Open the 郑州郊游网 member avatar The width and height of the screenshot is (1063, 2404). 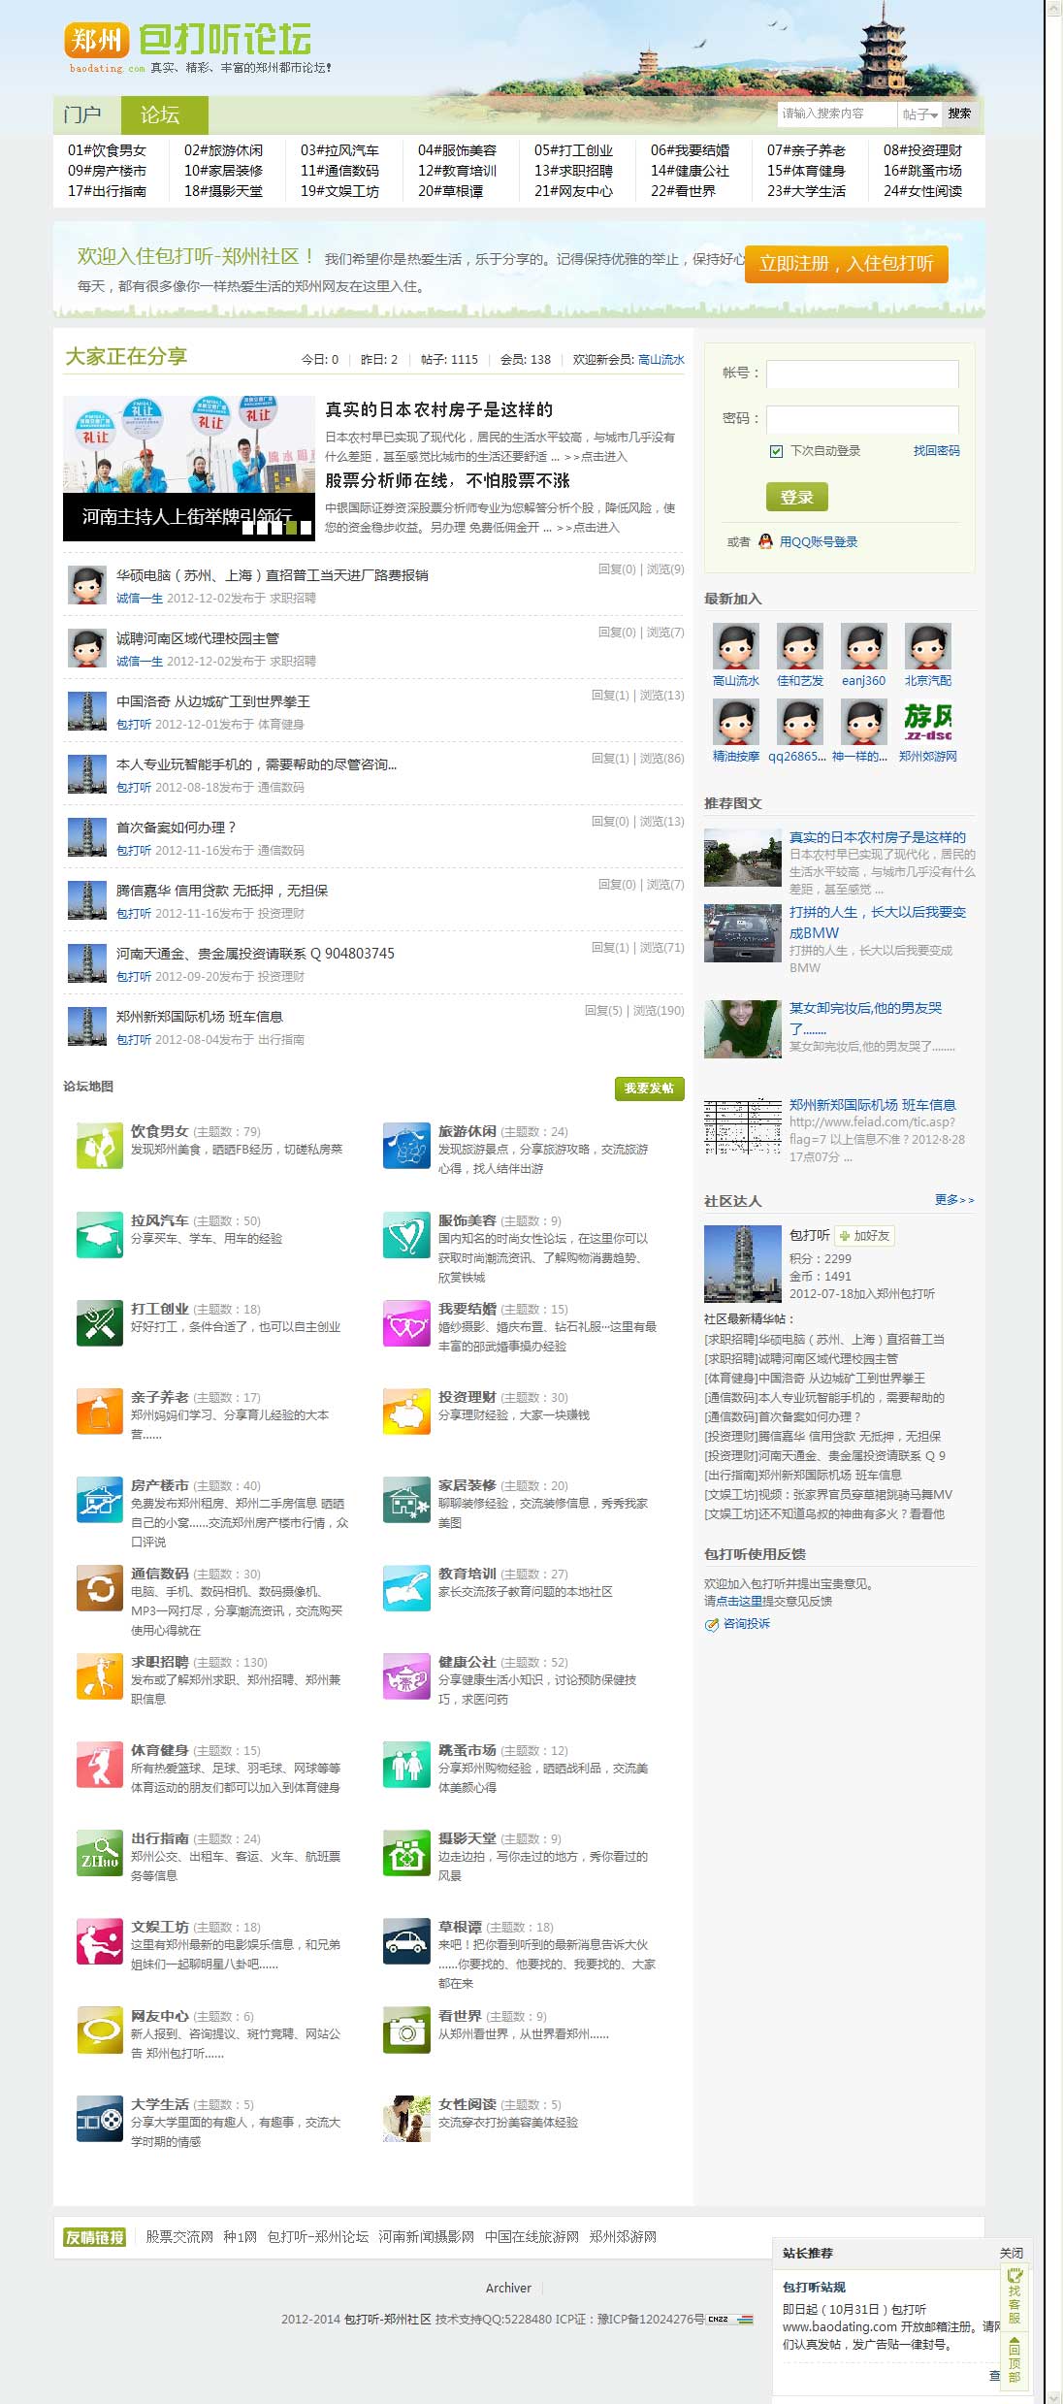927,722
